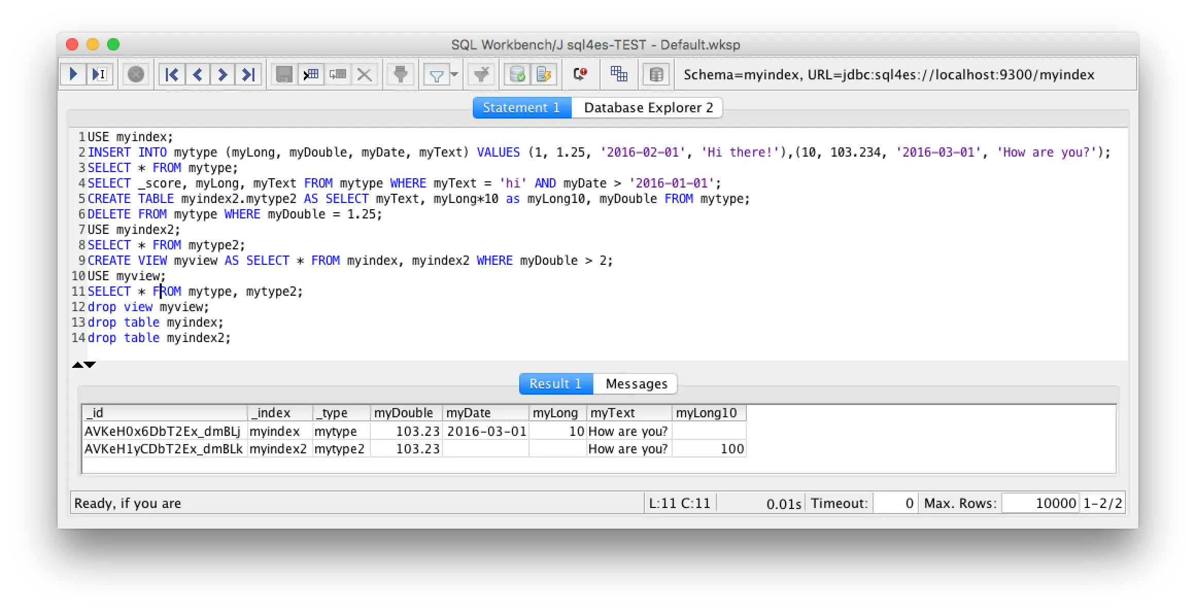Viewport: 1196px width, 611px height.
Task: Open the Messages tab
Action: [x=636, y=383]
